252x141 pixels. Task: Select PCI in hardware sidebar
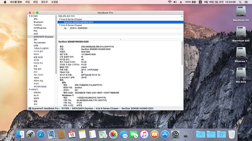(35, 31)
